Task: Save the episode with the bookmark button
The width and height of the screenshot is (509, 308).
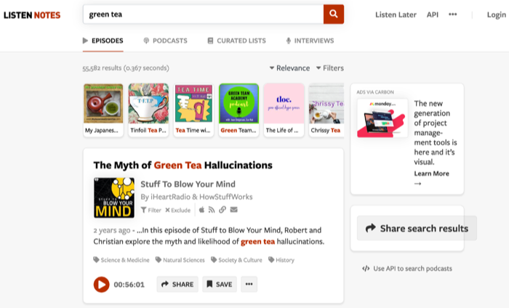Action: click(x=219, y=284)
